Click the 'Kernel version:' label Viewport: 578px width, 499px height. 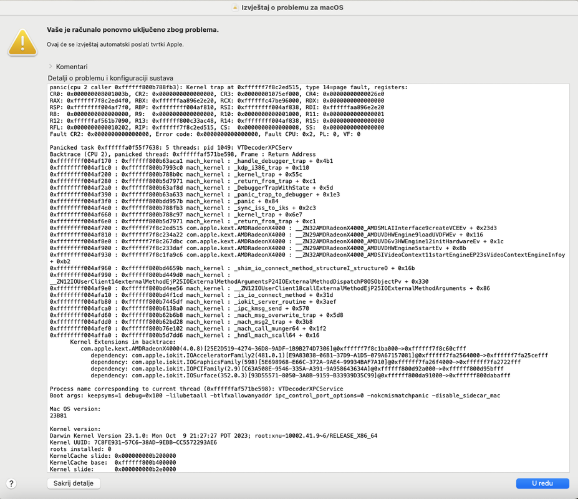coord(75,429)
